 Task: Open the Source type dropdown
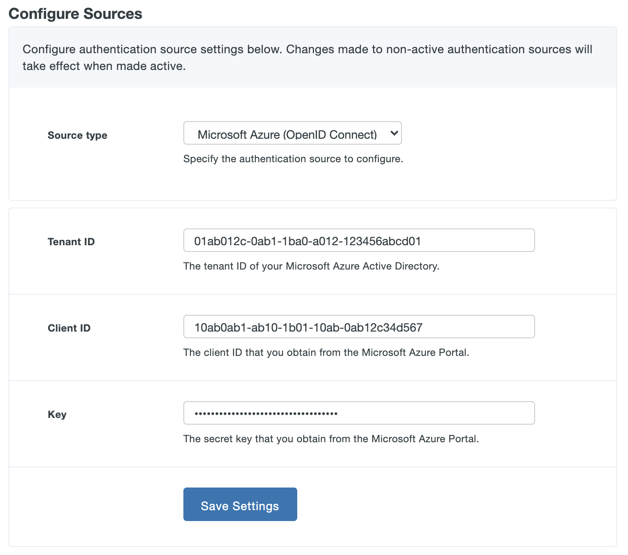click(x=292, y=133)
